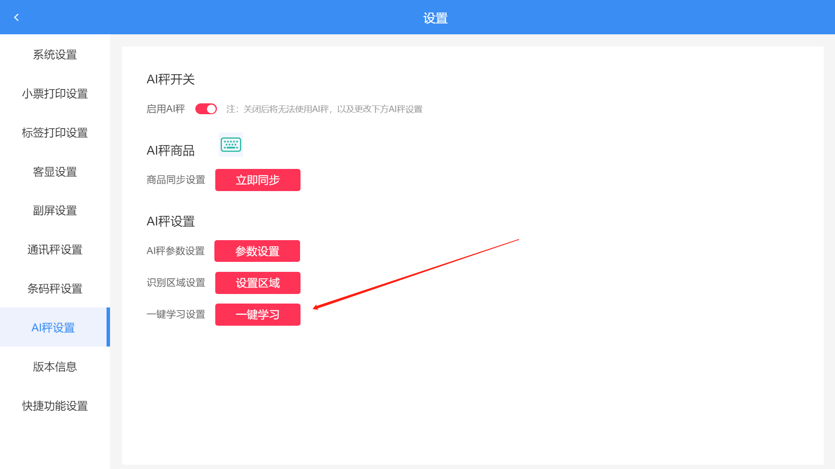Select 标签打印设置 menu item

click(x=55, y=133)
